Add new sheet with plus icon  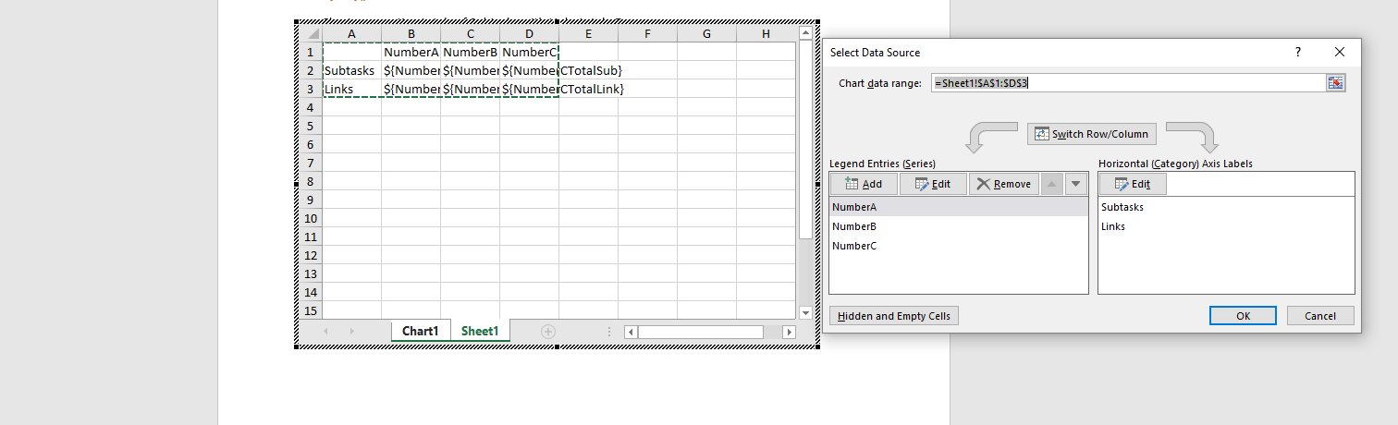pyautogui.click(x=547, y=332)
